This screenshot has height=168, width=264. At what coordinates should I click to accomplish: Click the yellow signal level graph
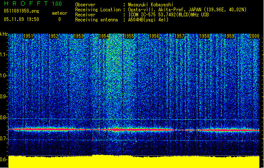tap(134, 161)
